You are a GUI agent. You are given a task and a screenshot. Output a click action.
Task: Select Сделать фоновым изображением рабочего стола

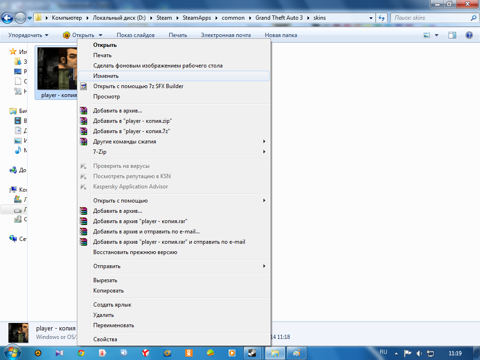pos(173,66)
